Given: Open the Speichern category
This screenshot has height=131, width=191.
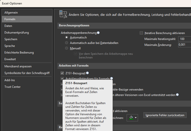Looking at the screenshot, I should [27, 39].
